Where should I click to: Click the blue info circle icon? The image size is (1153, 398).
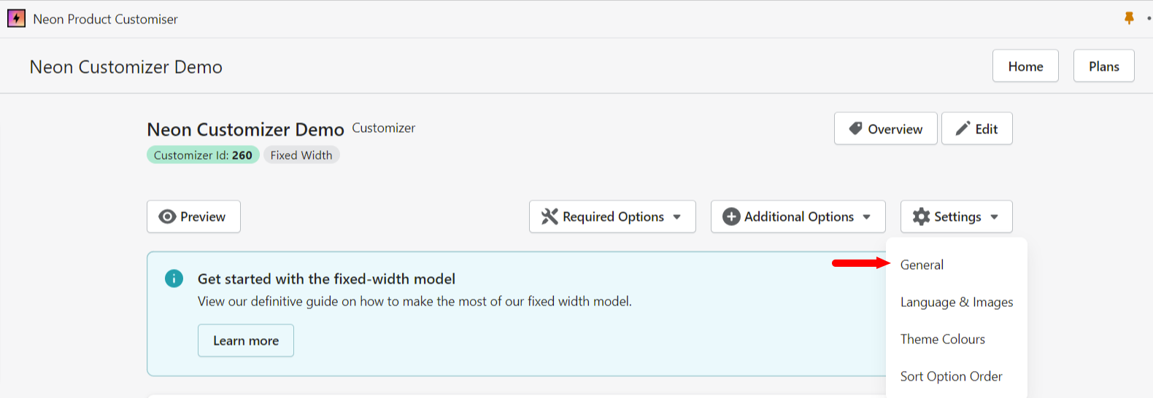(x=174, y=278)
